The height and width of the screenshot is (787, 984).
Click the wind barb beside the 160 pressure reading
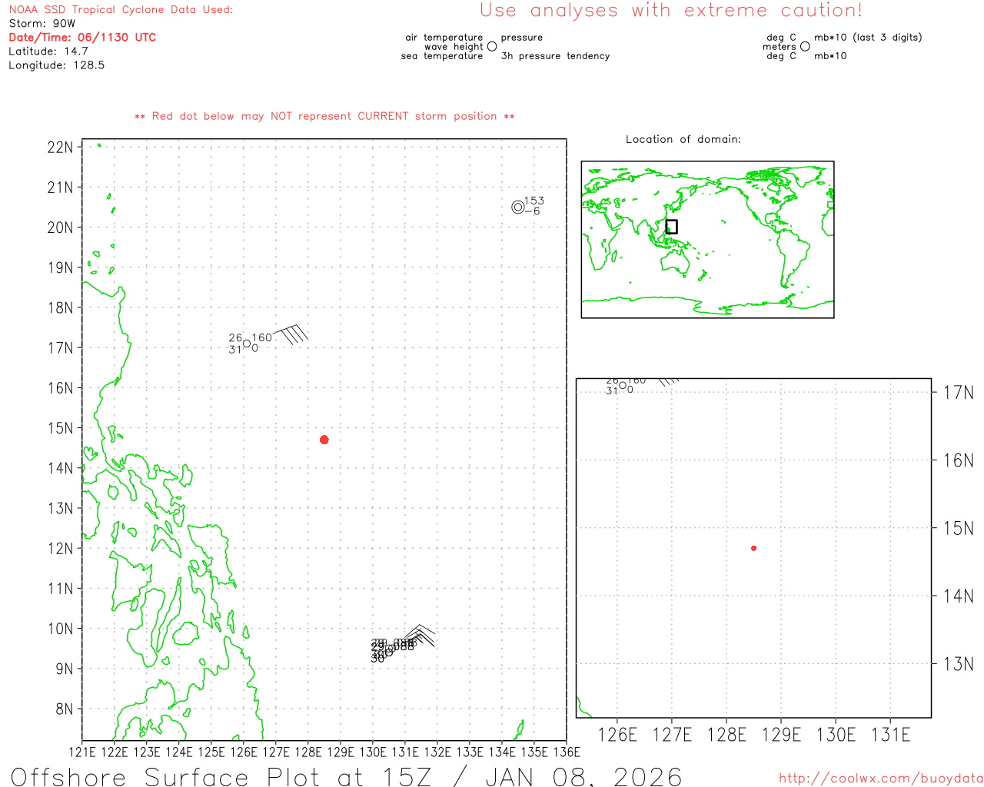[x=292, y=334]
